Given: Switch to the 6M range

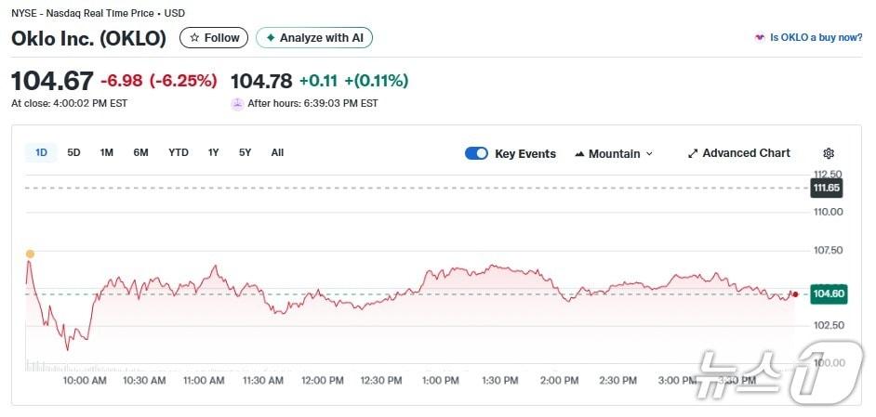Looking at the screenshot, I should point(140,152).
